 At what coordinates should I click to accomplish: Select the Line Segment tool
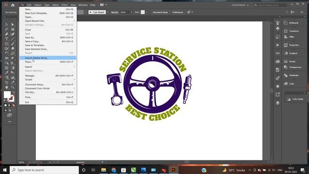(x=13, y=39)
